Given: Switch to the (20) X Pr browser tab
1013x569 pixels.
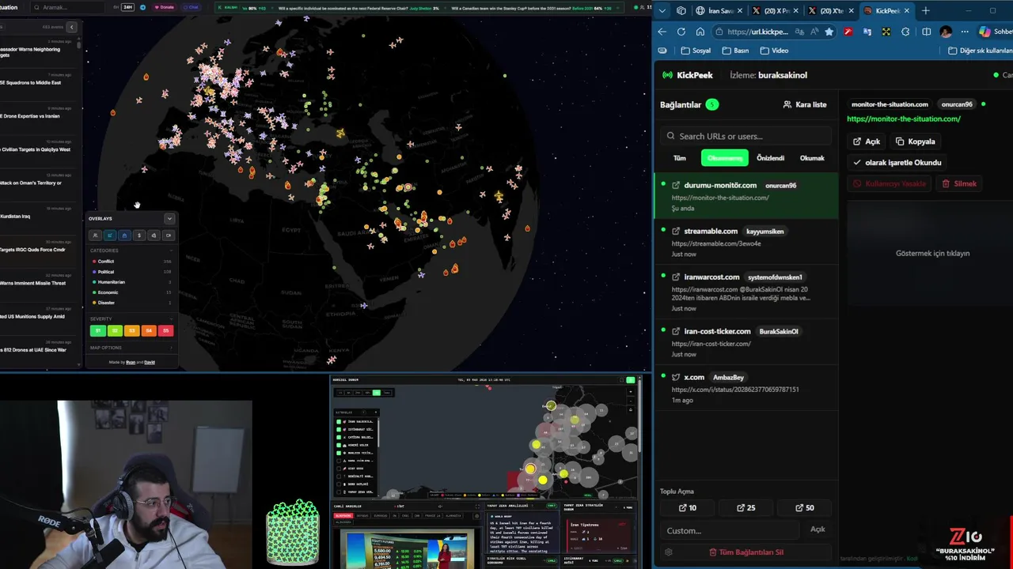Looking at the screenshot, I should pos(775,11).
